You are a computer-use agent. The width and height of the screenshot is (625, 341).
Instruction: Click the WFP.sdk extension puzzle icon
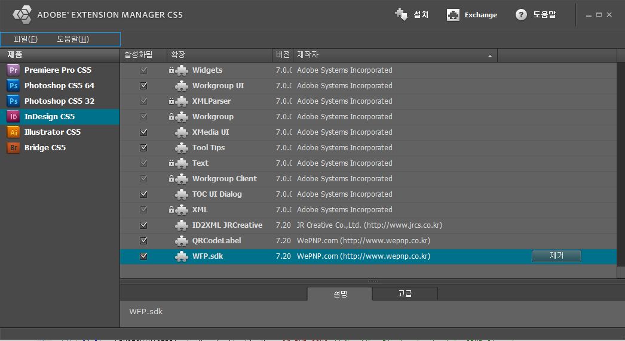coord(182,257)
